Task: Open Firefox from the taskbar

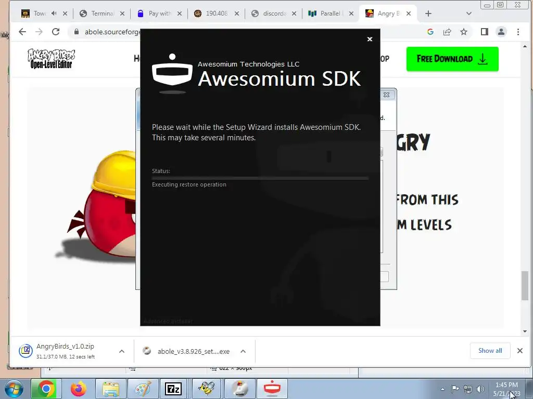Action: coord(79,389)
